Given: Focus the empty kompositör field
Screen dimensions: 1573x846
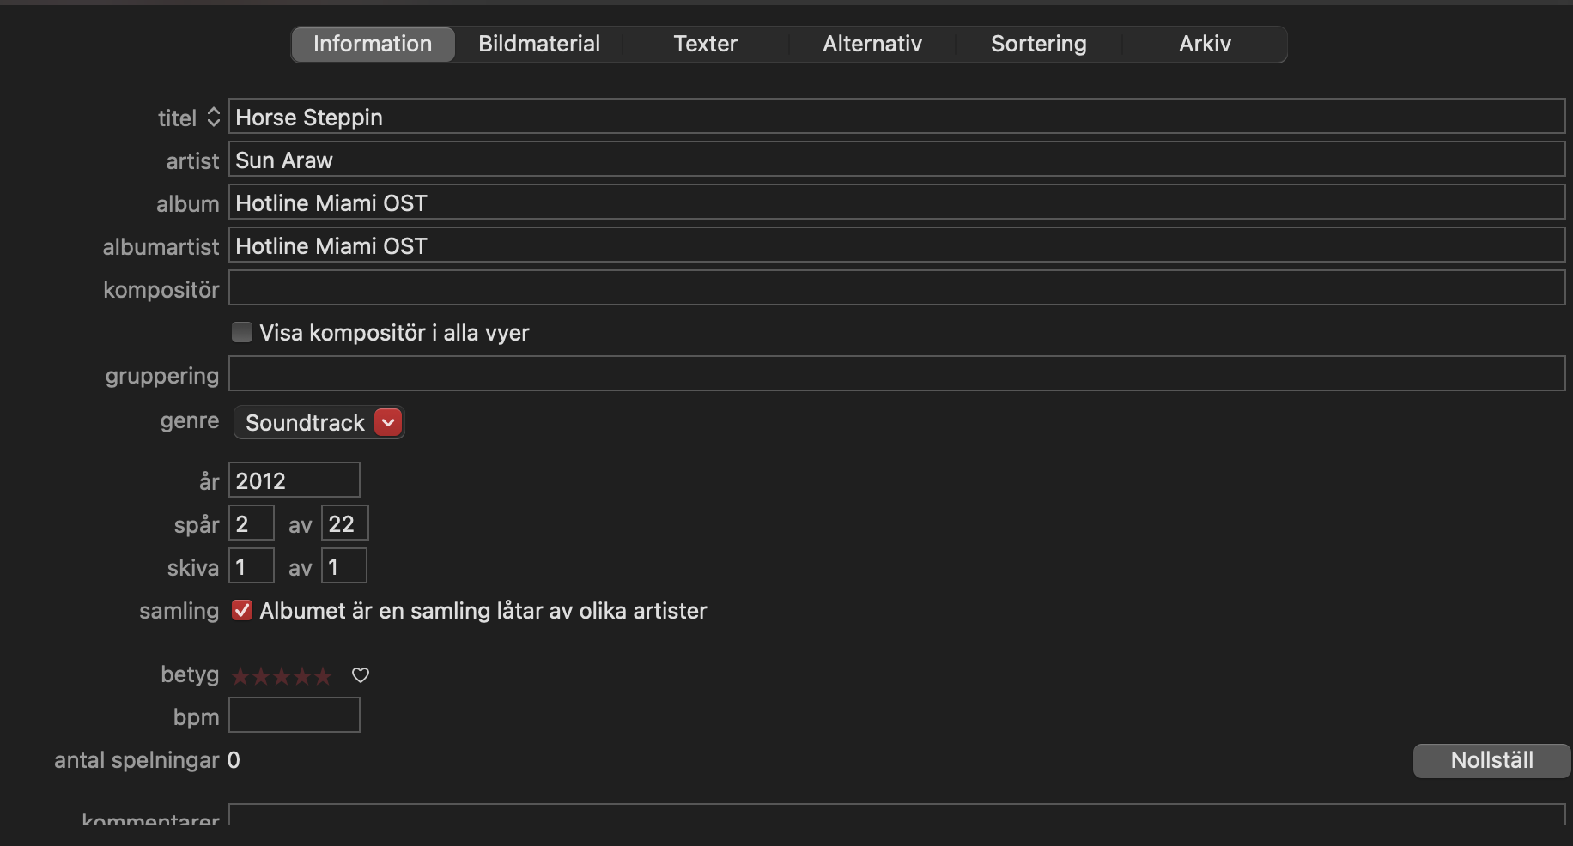Looking at the screenshot, I should click(896, 288).
